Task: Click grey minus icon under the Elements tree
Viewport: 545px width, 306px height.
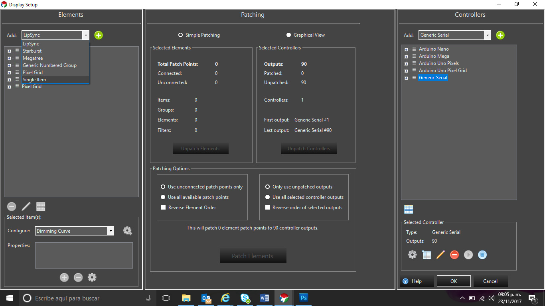Action: 12,206
